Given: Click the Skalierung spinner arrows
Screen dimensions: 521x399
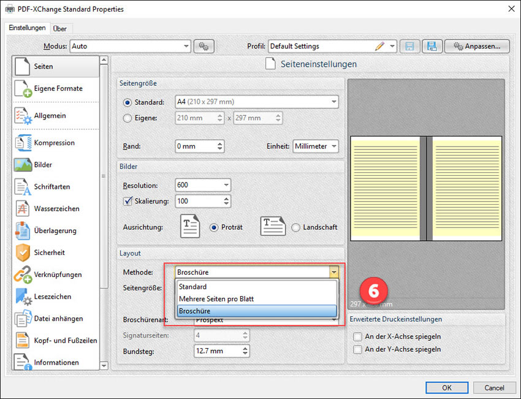Looking at the screenshot, I should click(226, 201).
